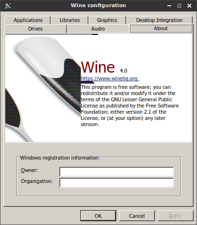197x225 pixels.
Task: Click the red Wine heading text
Action: pos(98,67)
